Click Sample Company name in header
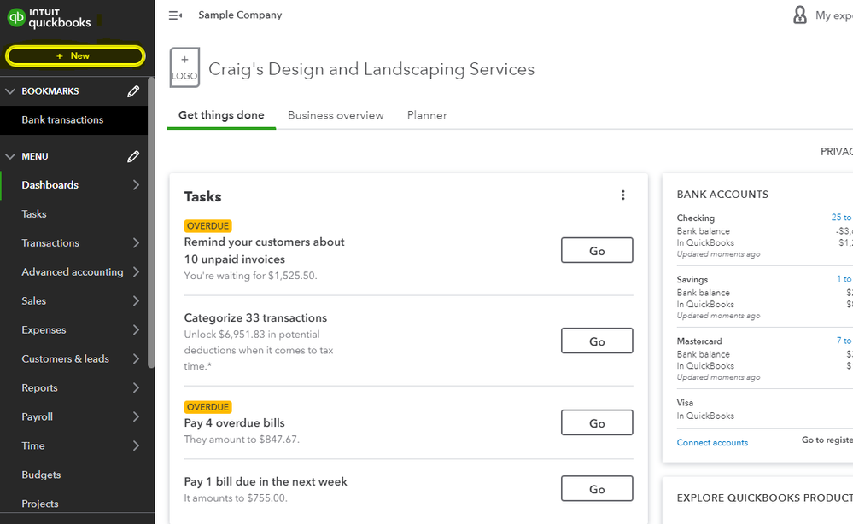This screenshot has width=853, height=524. 240,15
